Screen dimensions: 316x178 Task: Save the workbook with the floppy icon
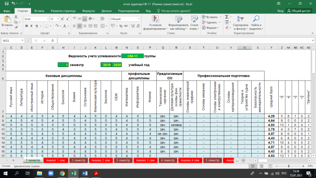[6, 3]
